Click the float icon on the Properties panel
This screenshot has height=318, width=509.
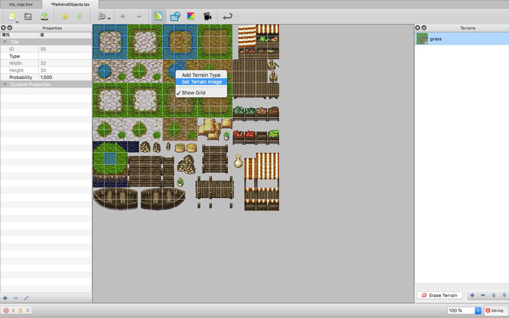10,28
